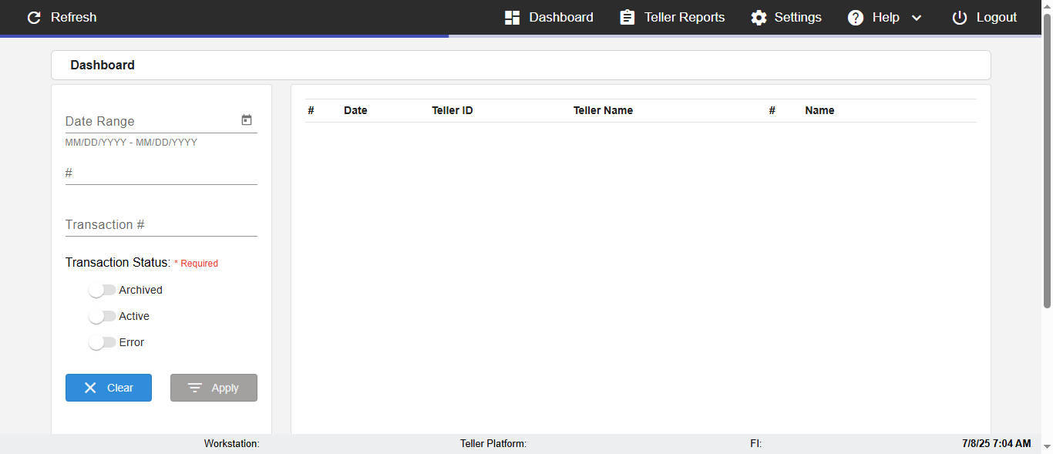Click the scrollbar up arrow
This screenshot has width=1053, height=454.
(x=1047, y=5)
